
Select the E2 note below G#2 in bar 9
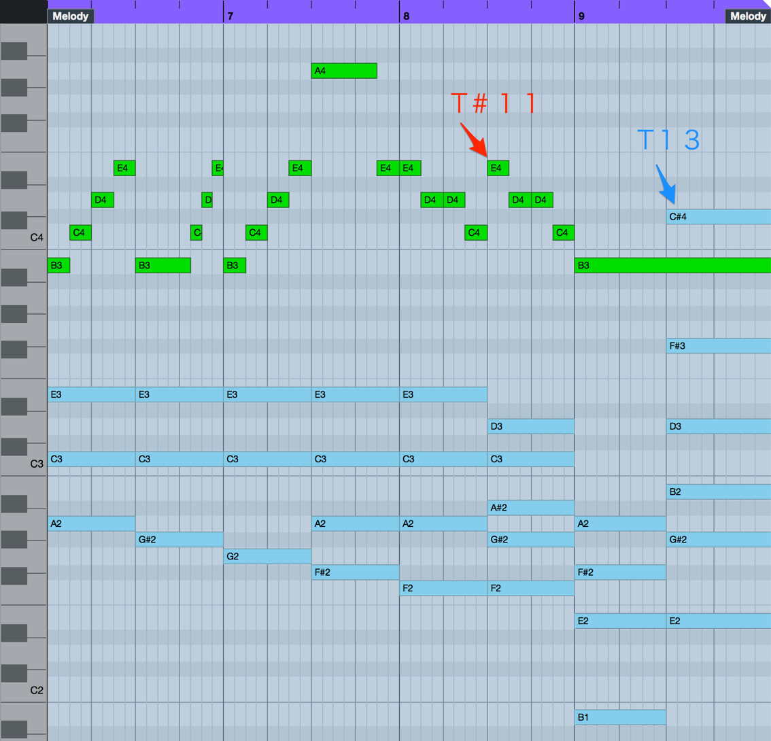pyautogui.click(x=719, y=621)
